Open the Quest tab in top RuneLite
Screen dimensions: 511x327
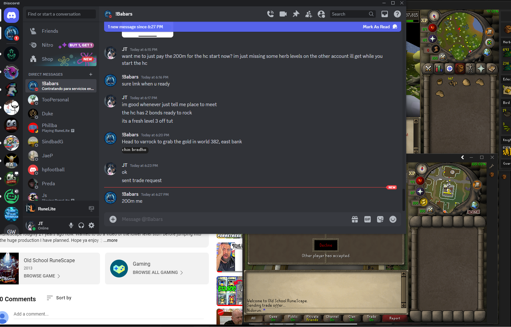click(449, 68)
